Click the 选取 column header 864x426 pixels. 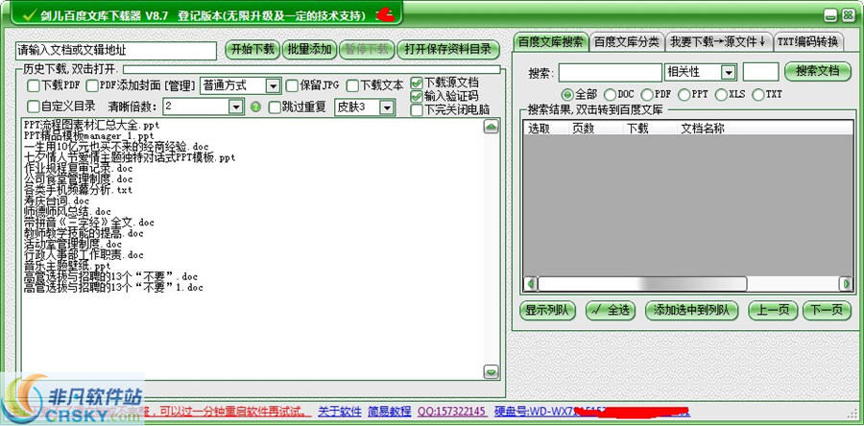coord(545,129)
